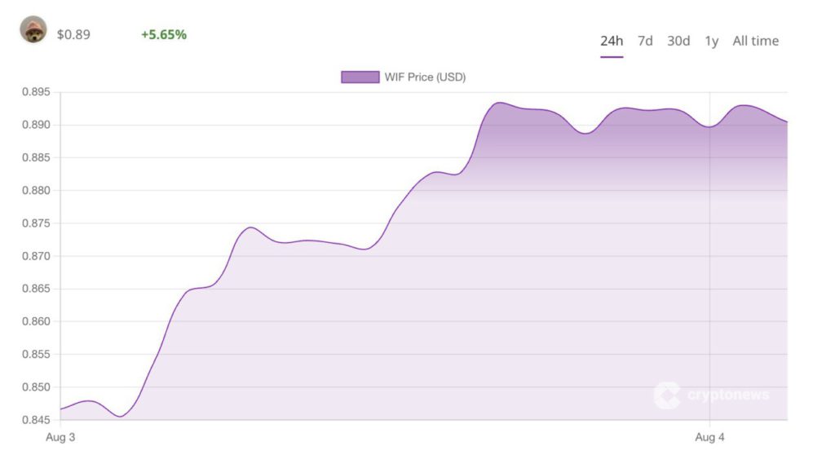Click the cryptonews watermark logo icon
Image resolution: width=835 pixels, height=455 pixels.
[x=666, y=395]
